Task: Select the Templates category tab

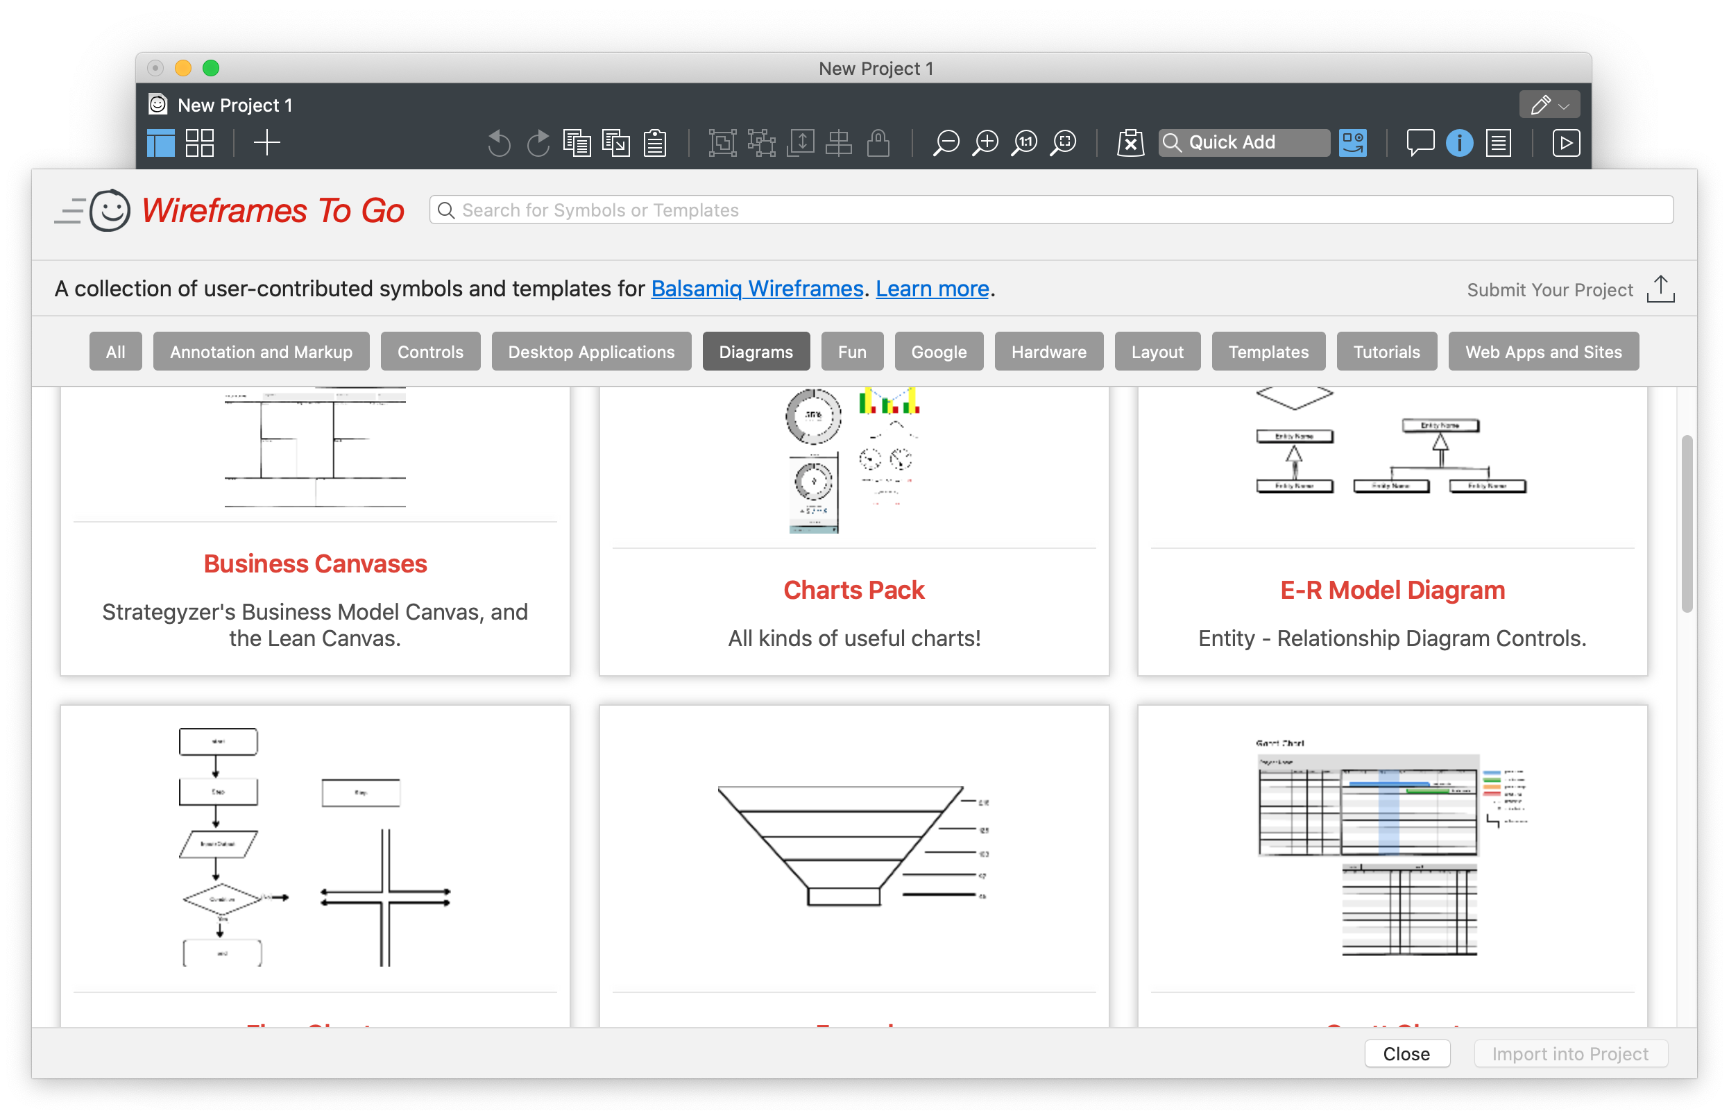Action: tap(1268, 352)
